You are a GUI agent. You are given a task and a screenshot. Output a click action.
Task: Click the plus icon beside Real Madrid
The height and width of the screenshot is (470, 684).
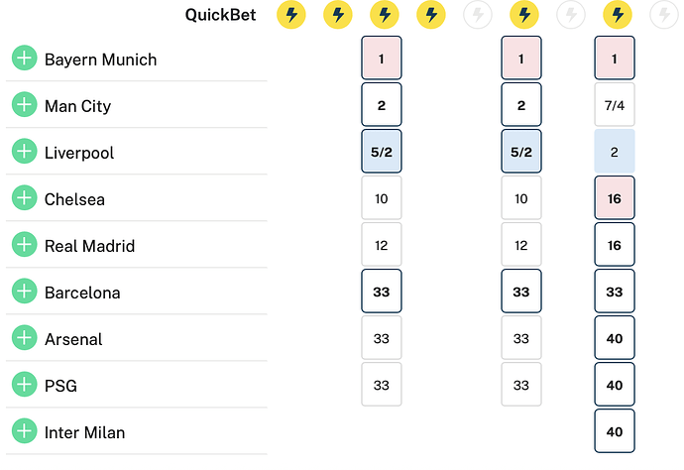pyautogui.click(x=25, y=244)
